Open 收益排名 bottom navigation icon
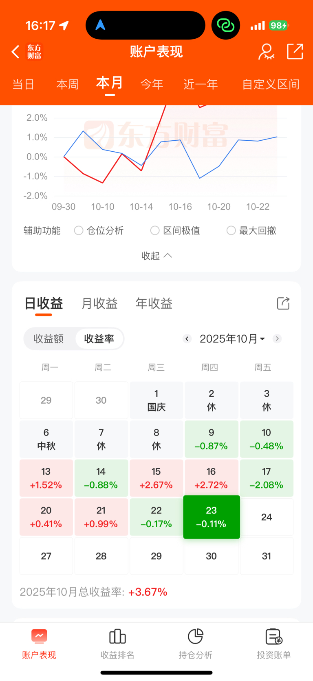The width and height of the screenshot is (313, 681). (117, 636)
